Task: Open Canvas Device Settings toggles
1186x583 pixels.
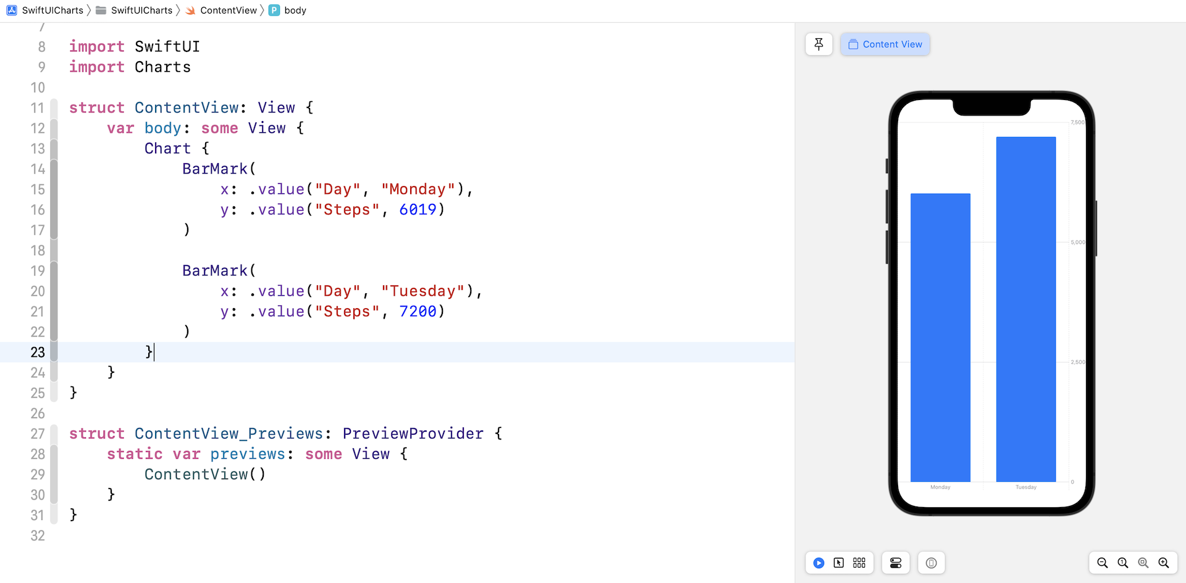Action: pyautogui.click(x=896, y=563)
